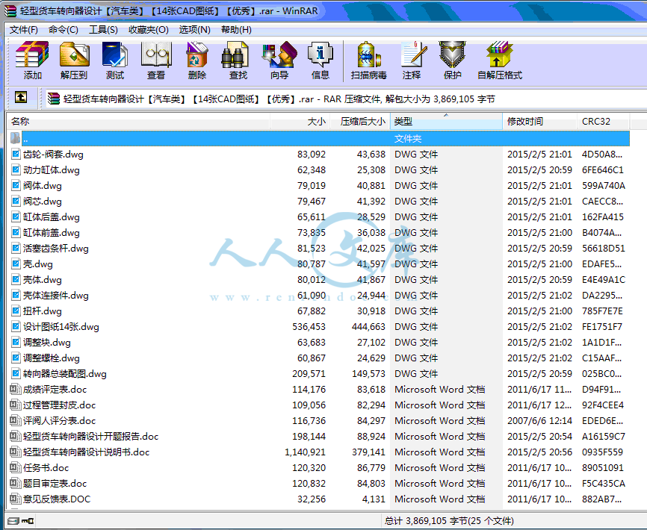647x530 pixels.
Task: Open the 文件(F) menu
Action: click(x=23, y=30)
